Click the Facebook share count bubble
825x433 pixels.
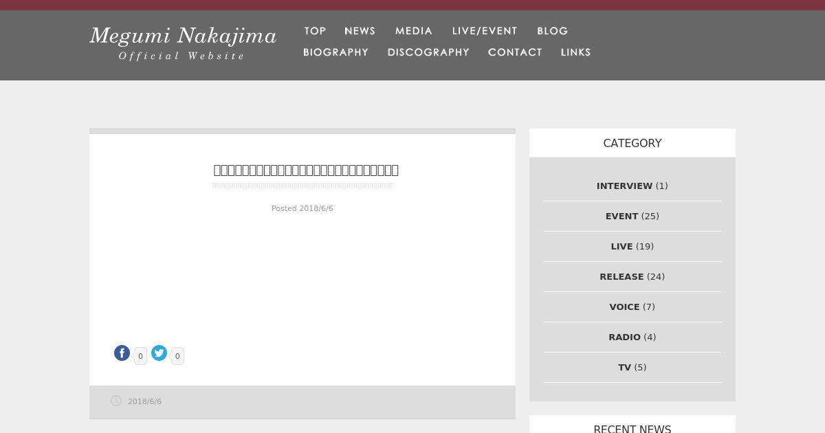140,356
